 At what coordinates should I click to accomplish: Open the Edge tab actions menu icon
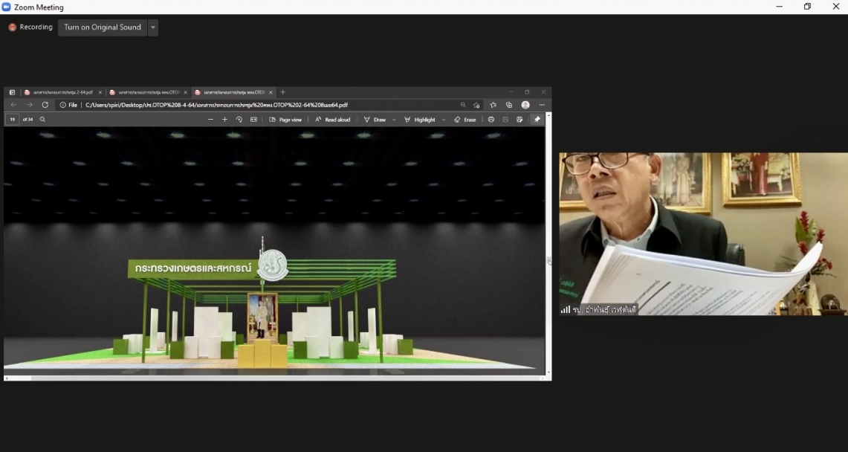click(x=12, y=92)
